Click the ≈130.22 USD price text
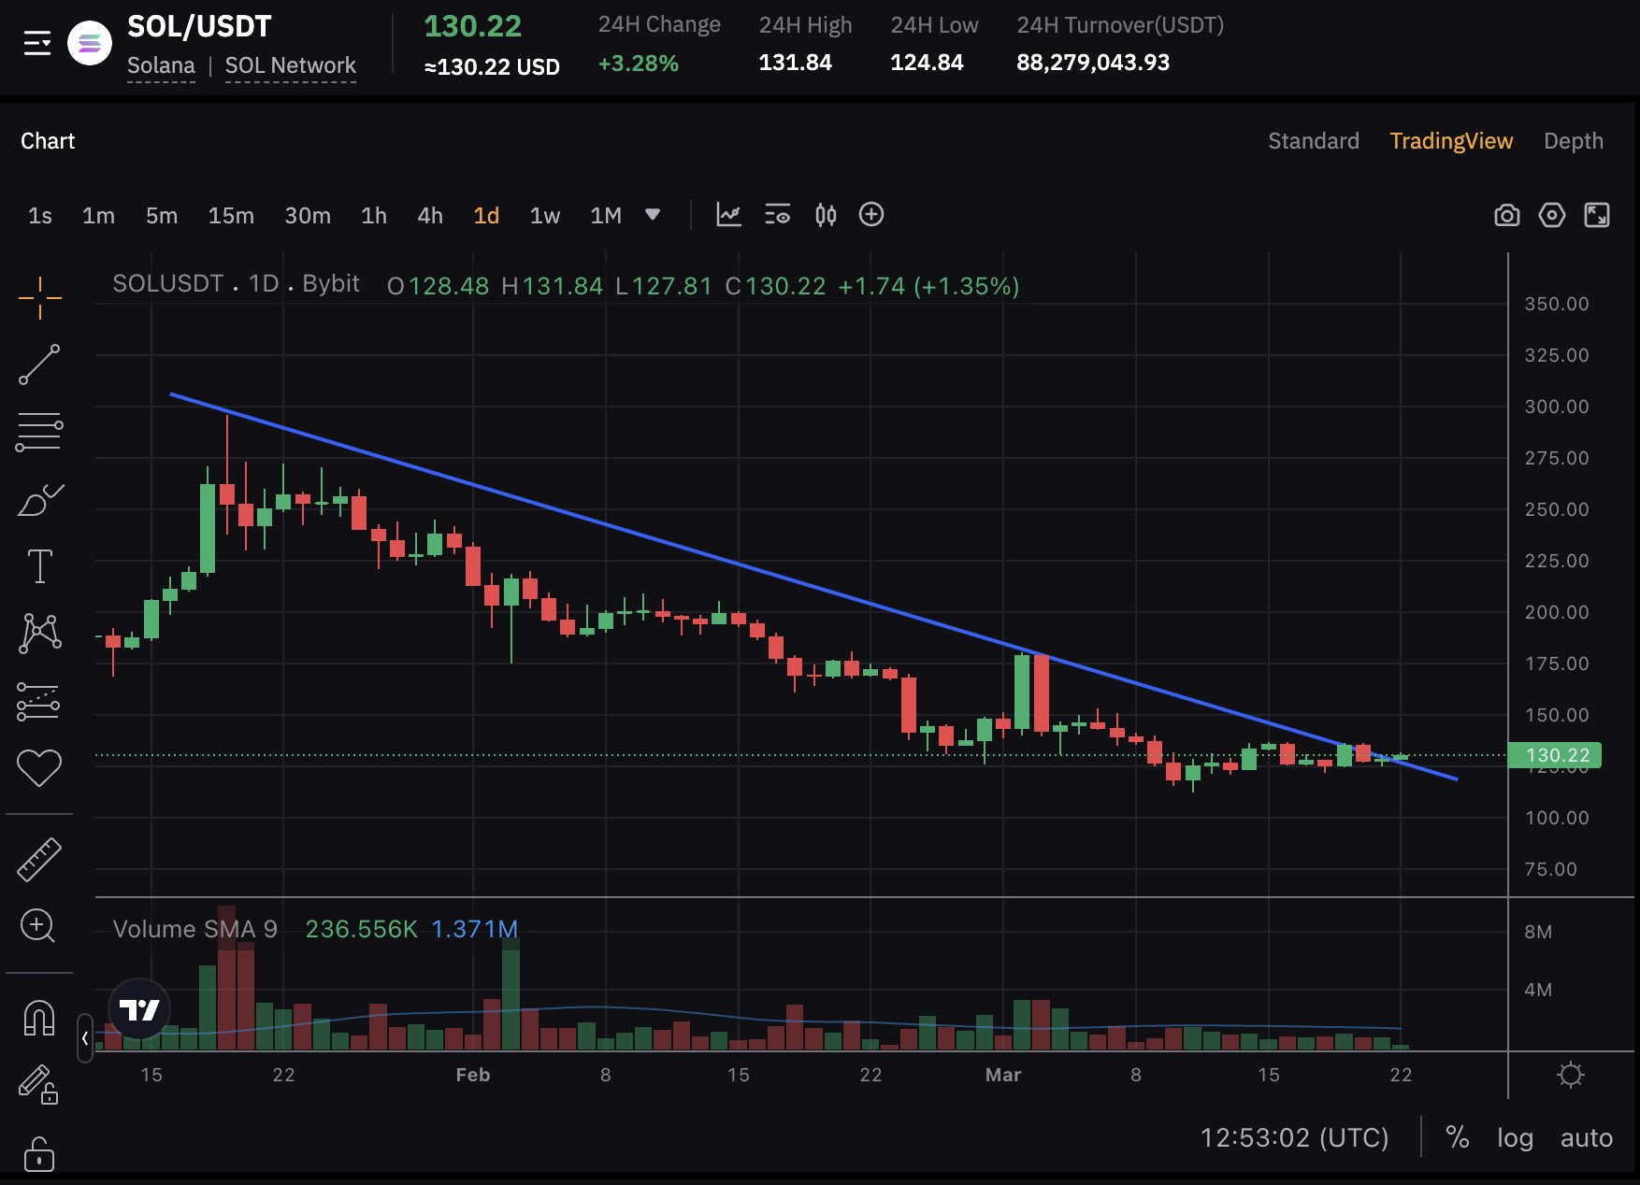The width and height of the screenshot is (1640, 1185). [492, 67]
